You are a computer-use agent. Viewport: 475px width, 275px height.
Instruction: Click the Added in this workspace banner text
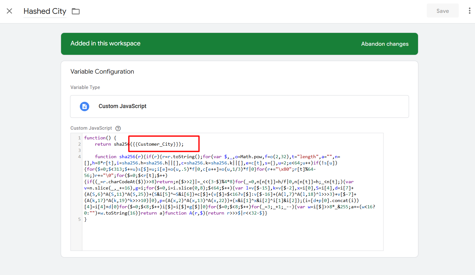click(105, 44)
